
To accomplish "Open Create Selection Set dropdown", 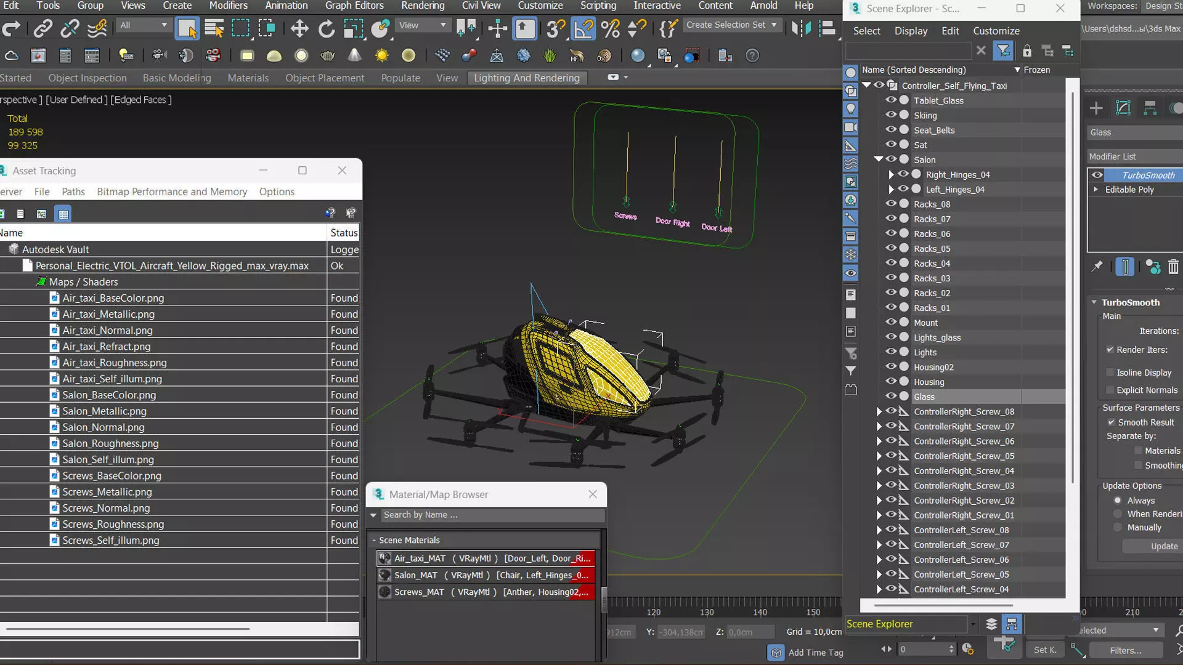I will [x=732, y=25].
